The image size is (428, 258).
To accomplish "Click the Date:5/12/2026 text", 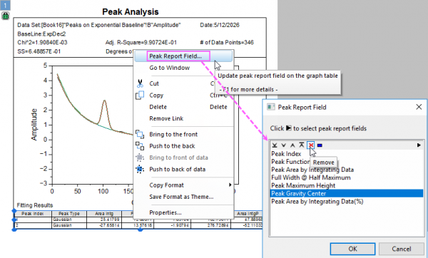I will pyautogui.click(x=220, y=25).
